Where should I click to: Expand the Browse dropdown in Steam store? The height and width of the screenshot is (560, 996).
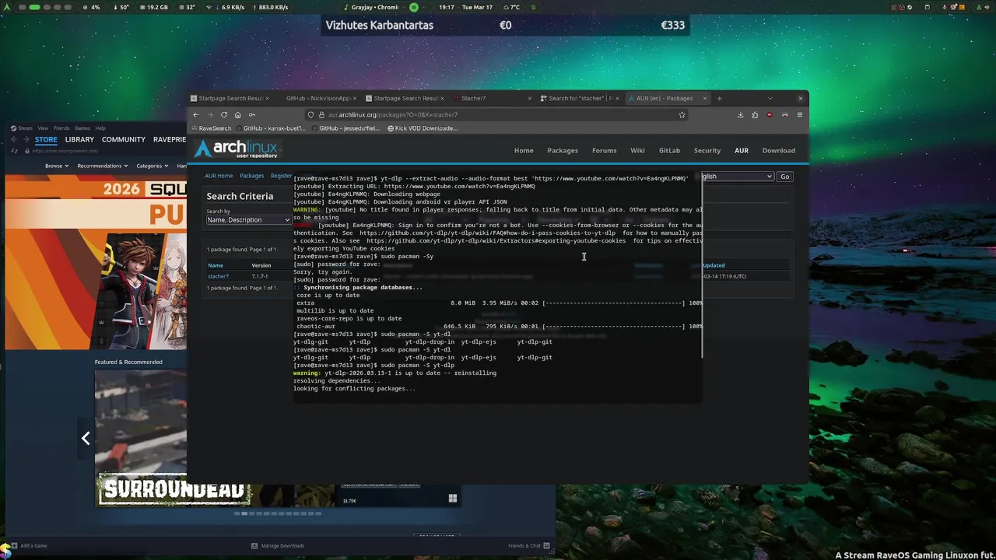pos(56,166)
